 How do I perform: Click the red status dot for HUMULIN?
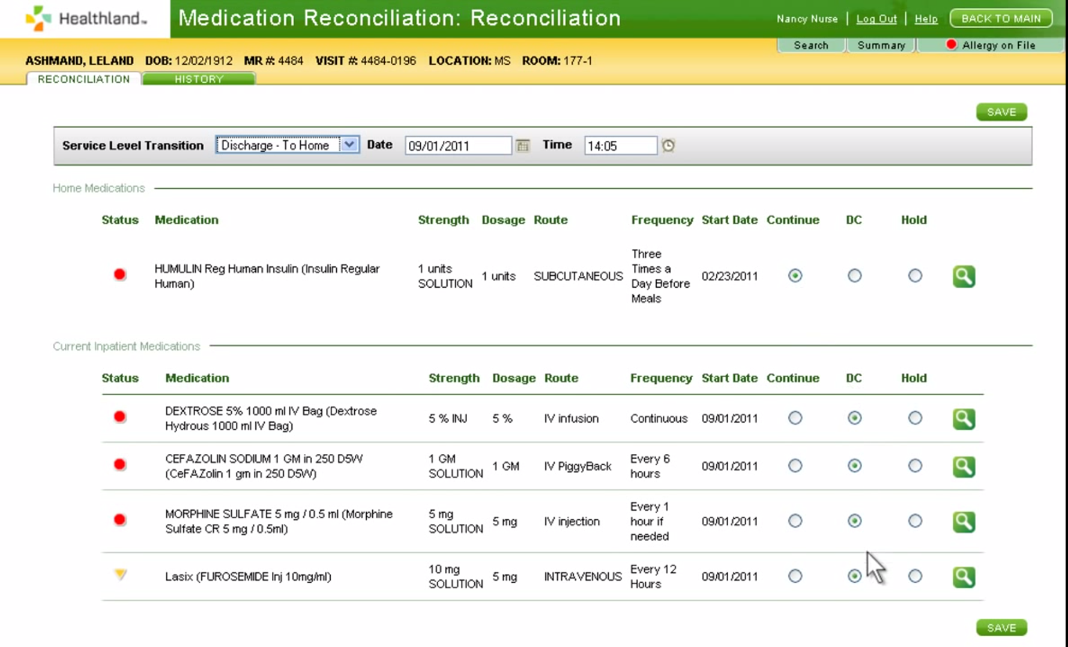(x=120, y=275)
